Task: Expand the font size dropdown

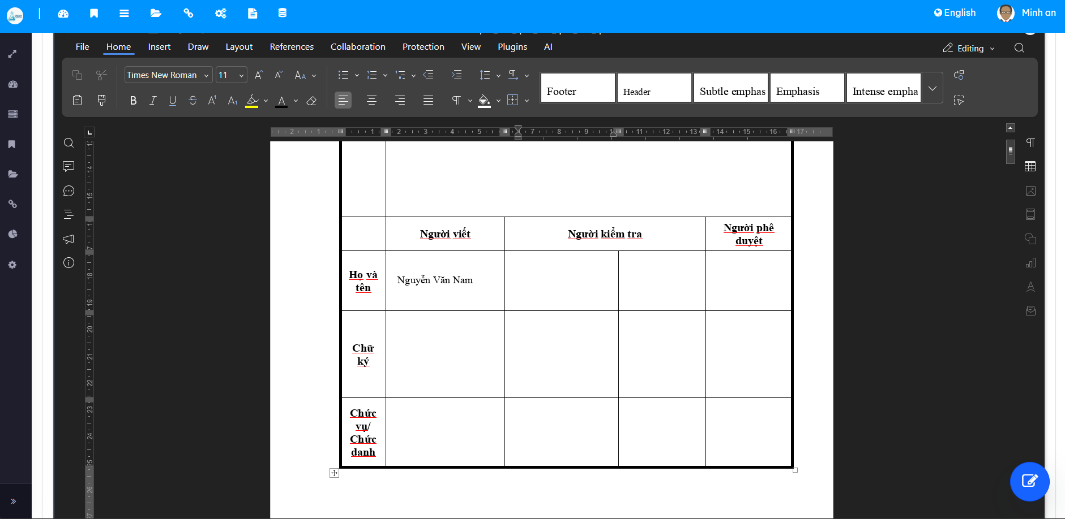Action: (x=241, y=75)
